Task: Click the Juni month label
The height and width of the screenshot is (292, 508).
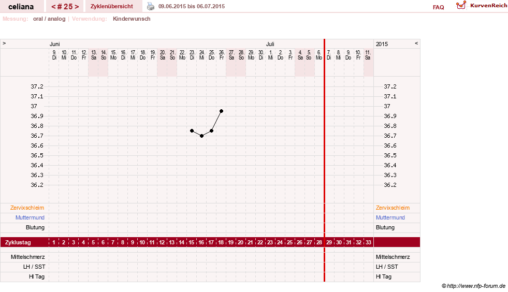Action: [55, 44]
